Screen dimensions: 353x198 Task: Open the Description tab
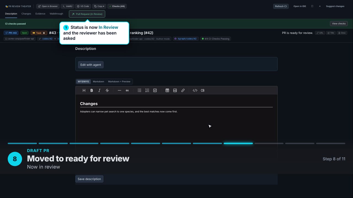tap(11, 14)
